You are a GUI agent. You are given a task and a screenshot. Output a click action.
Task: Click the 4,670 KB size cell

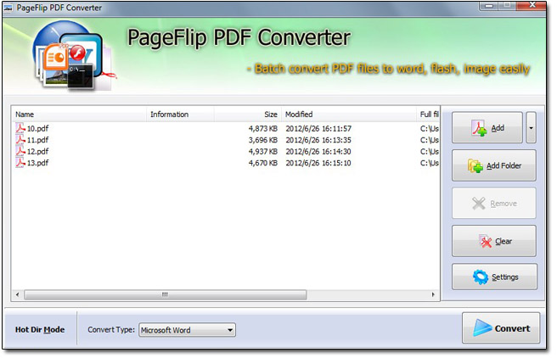click(263, 163)
